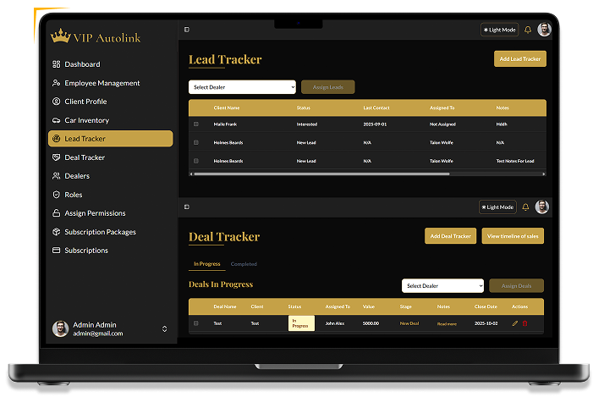
Task: Delete the Test deal with the red trash icon
Action: (524, 323)
